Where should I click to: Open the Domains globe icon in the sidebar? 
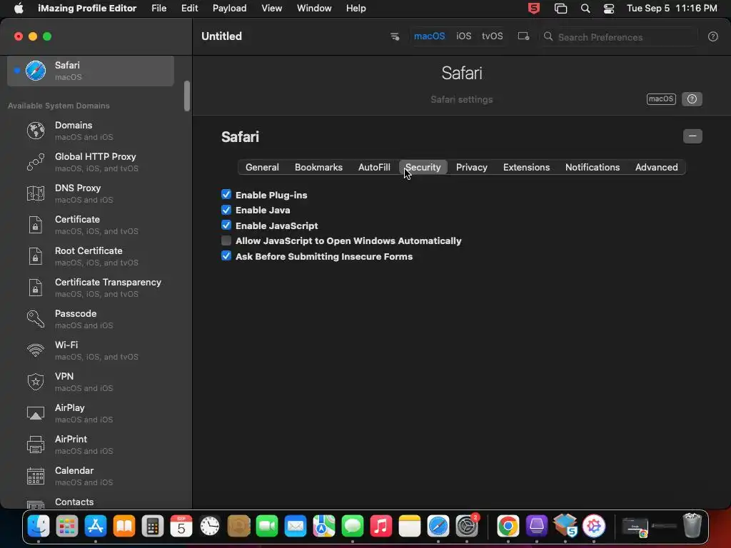click(36, 131)
